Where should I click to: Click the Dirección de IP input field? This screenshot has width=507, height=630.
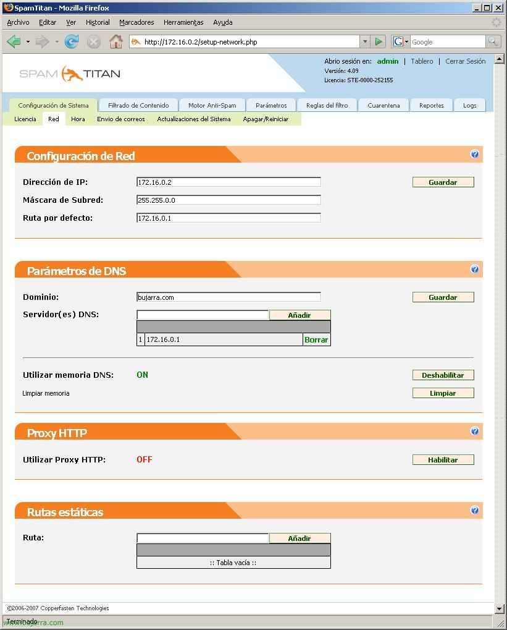tap(228, 182)
